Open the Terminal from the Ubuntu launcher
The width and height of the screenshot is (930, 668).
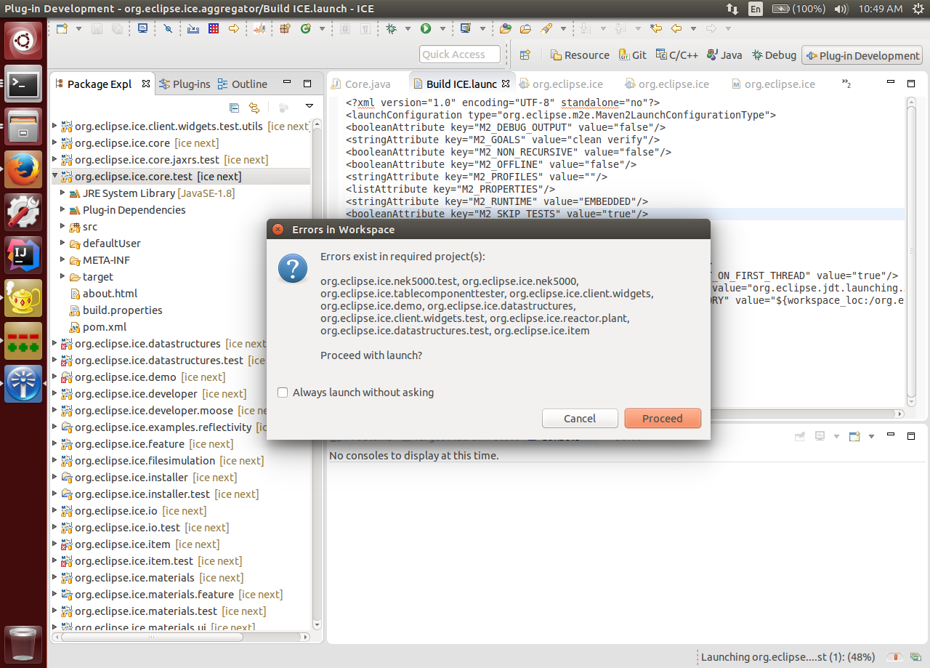point(23,84)
